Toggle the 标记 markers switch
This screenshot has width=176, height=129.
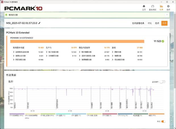point(163,122)
